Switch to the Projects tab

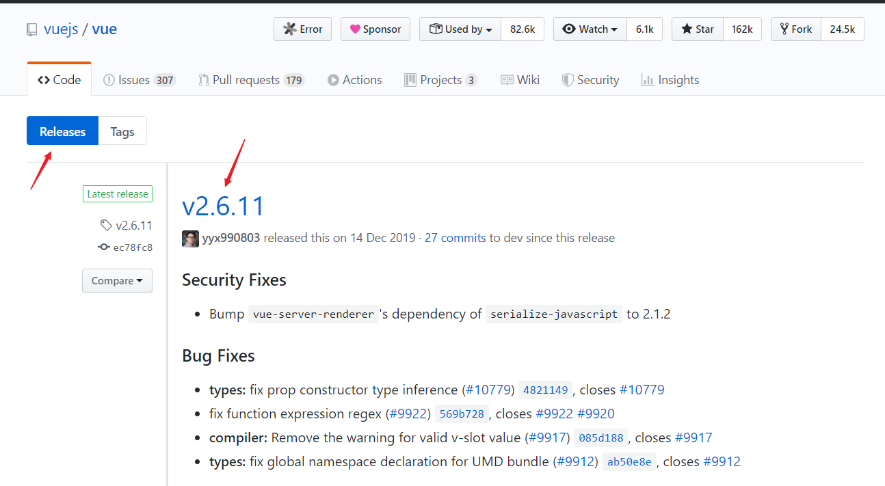tap(440, 80)
